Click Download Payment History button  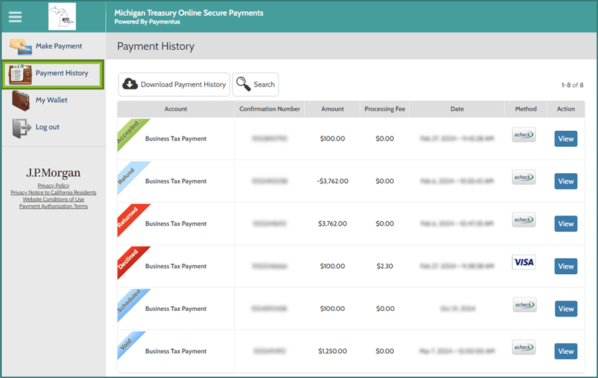(174, 84)
